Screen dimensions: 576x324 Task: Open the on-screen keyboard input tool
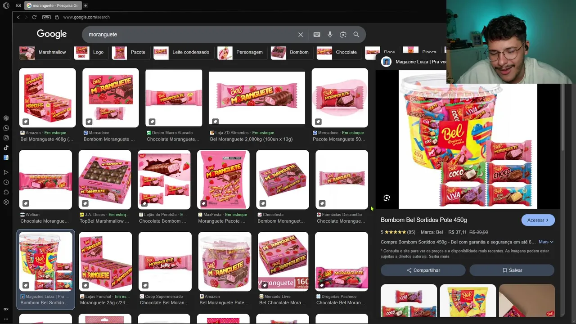pos(317,35)
